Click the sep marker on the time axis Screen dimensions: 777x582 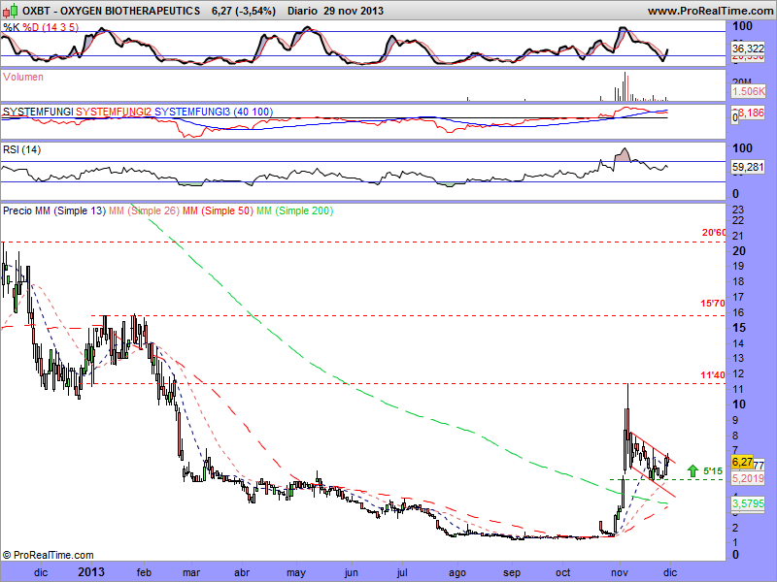coord(512,573)
